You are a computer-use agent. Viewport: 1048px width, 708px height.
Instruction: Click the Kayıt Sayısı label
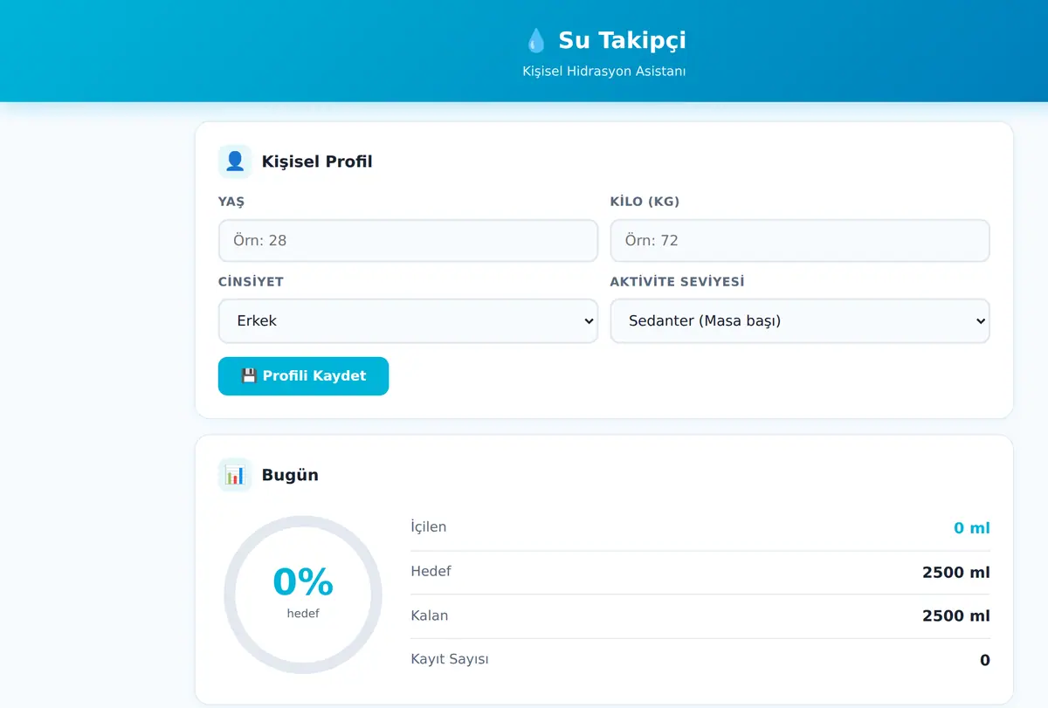pos(450,659)
